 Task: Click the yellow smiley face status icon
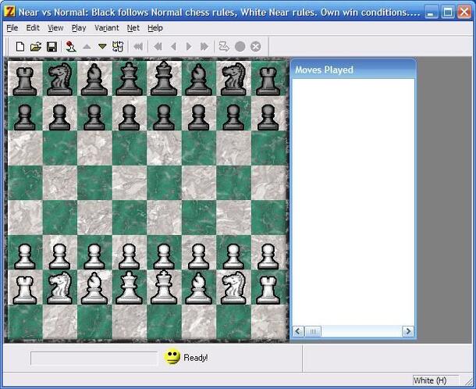point(172,357)
